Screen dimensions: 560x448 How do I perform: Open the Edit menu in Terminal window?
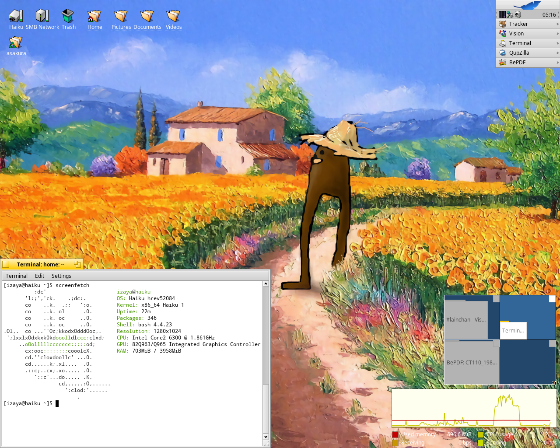point(40,276)
